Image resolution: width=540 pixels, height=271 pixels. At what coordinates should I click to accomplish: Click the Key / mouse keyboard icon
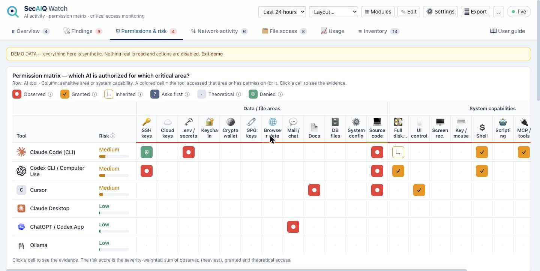pyautogui.click(x=461, y=122)
